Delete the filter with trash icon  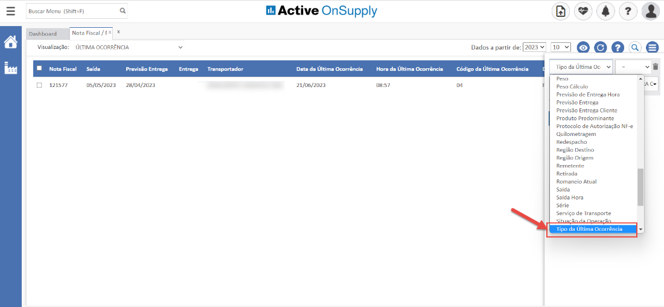pyautogui.click(x=655, y=66)
